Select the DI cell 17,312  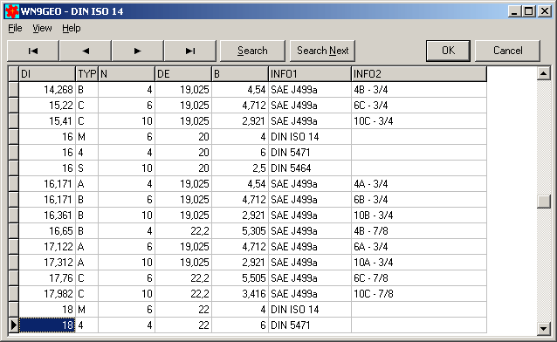(47, 263)
